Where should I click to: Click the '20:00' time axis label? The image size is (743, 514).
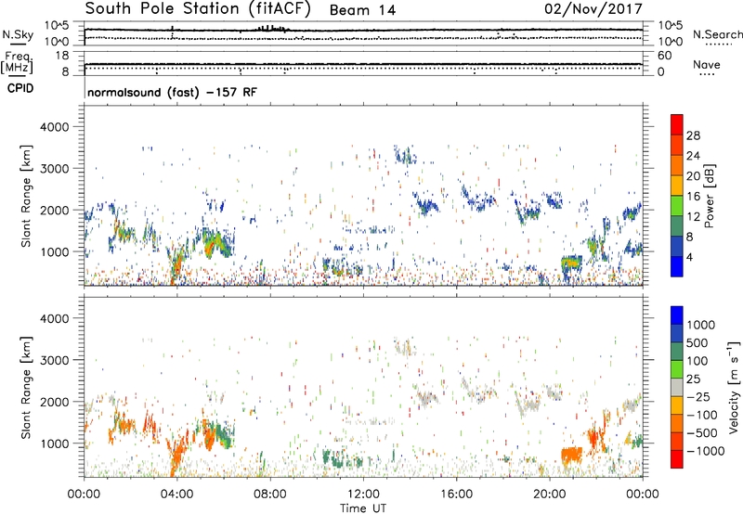click(550, 495)
